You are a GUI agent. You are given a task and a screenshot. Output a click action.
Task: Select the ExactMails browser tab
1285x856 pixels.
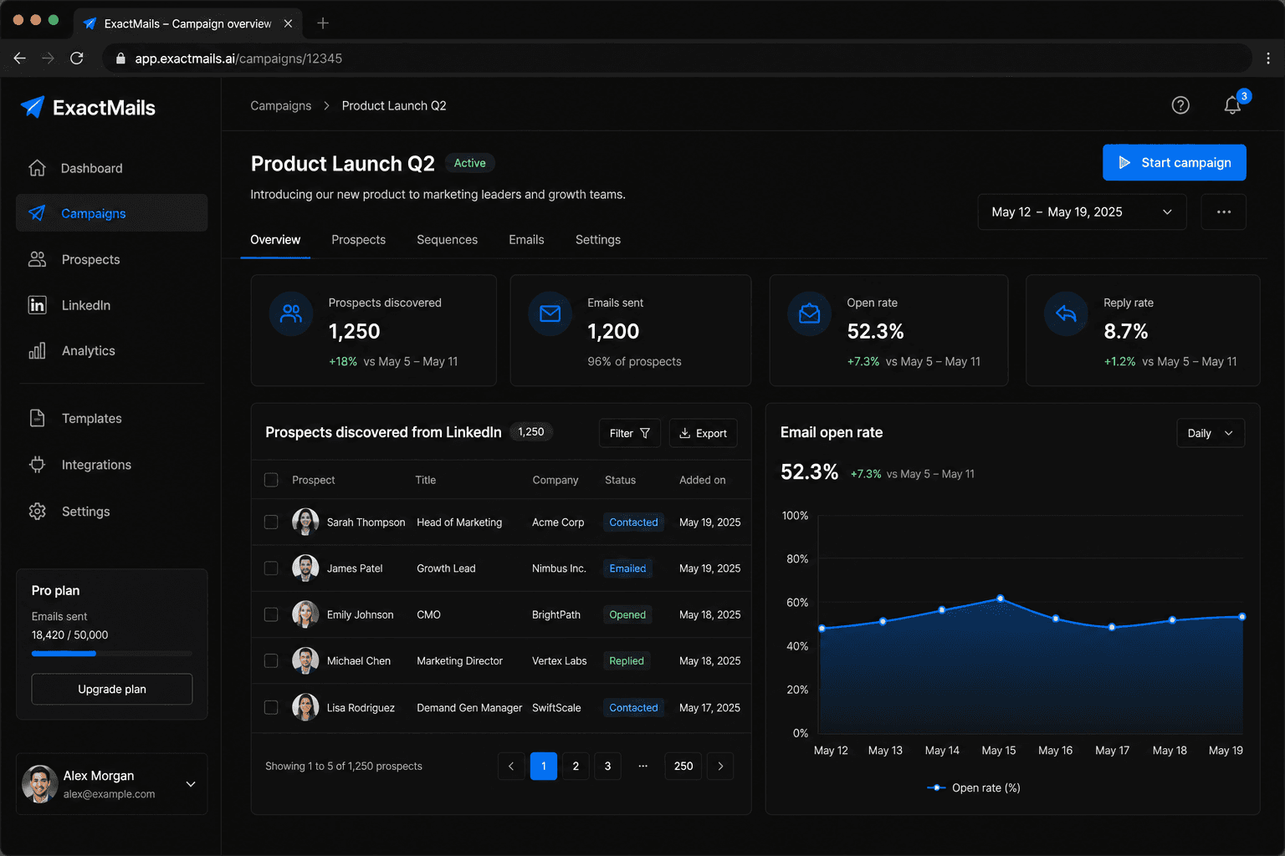pyautogui.click(x=187, y=23)
